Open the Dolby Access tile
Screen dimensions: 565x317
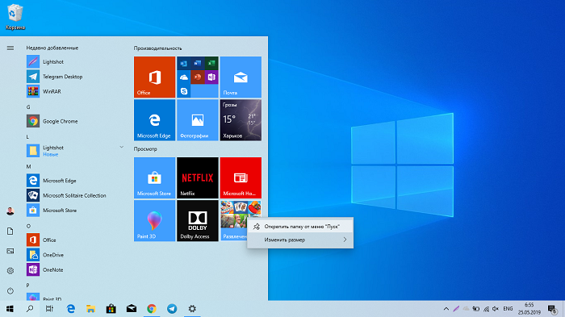tap(198, 221)
